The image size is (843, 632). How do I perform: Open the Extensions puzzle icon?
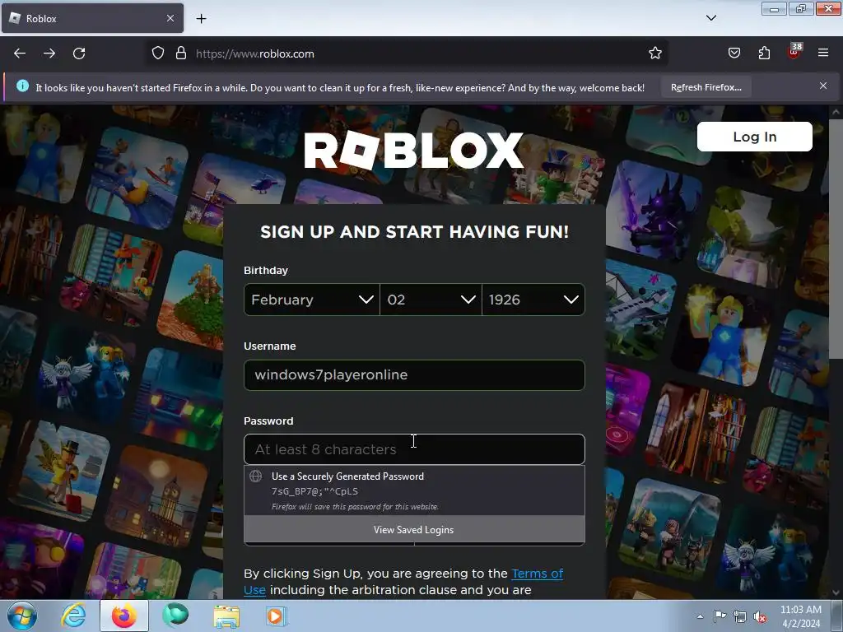[x=764, y=53]
